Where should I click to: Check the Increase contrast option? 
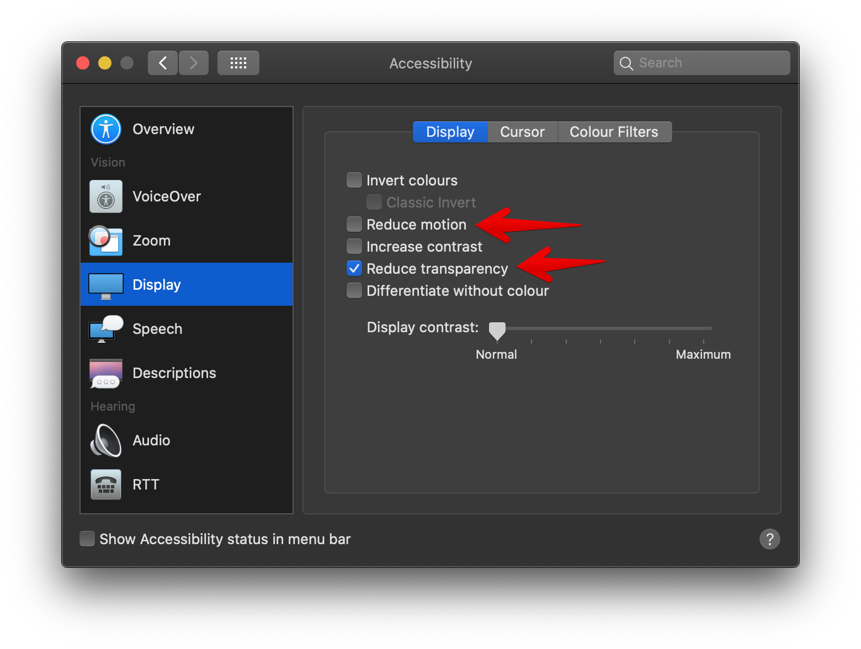pos(354,246)
